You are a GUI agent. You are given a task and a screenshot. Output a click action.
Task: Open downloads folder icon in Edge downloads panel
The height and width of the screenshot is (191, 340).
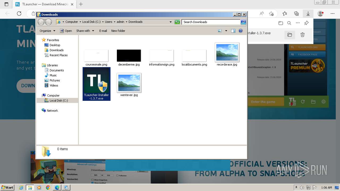281,23
